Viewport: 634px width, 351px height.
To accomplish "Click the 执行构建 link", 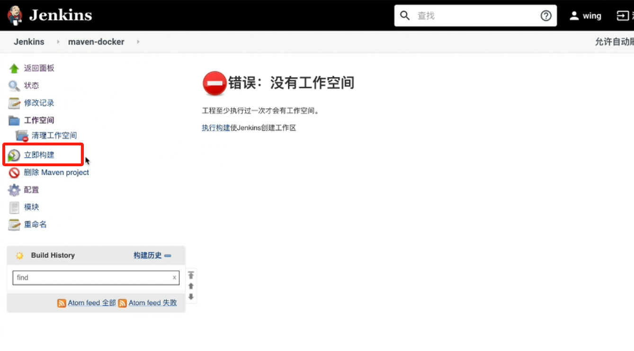I will tap(216, 128).
